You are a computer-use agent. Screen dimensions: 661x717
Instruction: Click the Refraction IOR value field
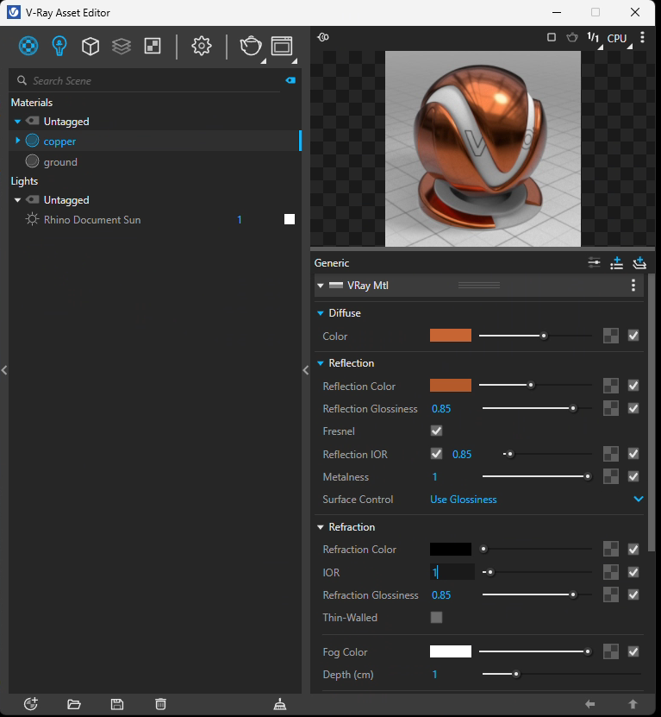pyautogui.click(x=452, y=572)
